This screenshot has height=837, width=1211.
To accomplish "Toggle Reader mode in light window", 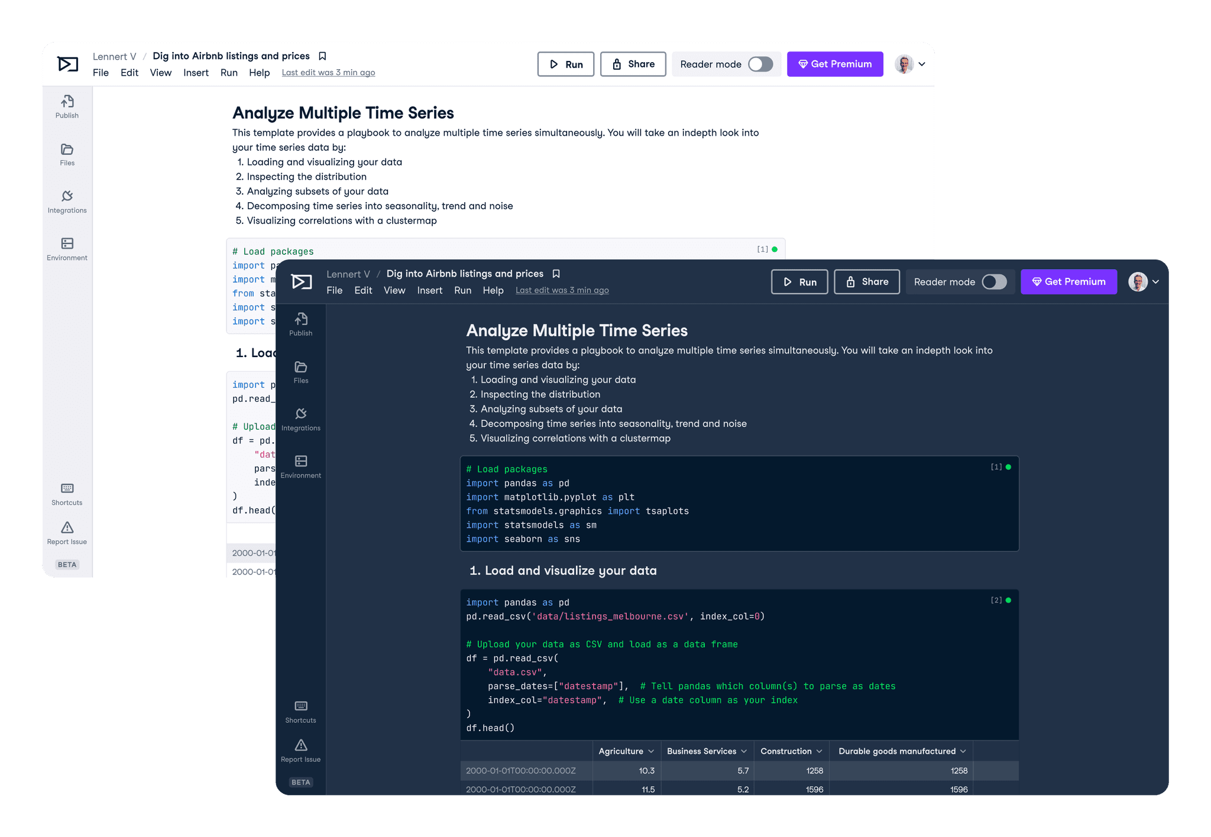I will pos(760,64).
